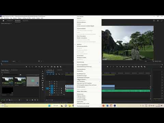
Task: Add marker in Program monitor
Action: click(107, 67)
